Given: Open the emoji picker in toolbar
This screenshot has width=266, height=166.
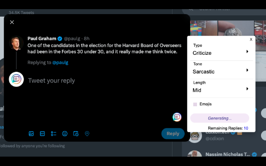Looking at the screenshot, I should tap(65, 134).
